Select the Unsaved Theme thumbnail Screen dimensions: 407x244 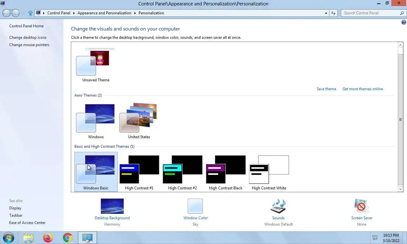96,62
